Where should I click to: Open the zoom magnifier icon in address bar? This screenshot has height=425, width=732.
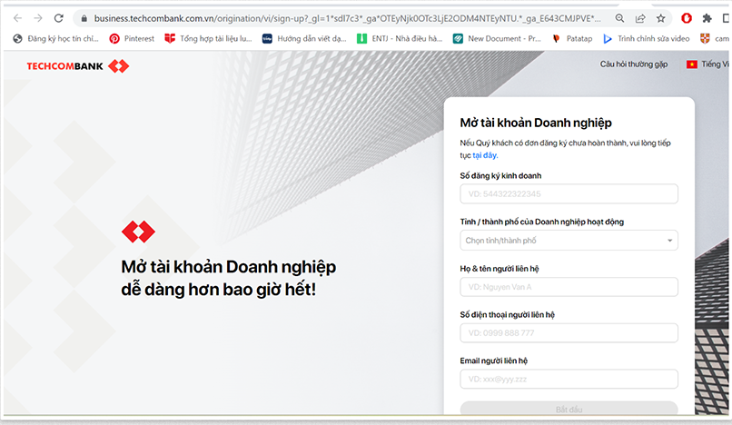pyautogui.click(x=619, y=18)
